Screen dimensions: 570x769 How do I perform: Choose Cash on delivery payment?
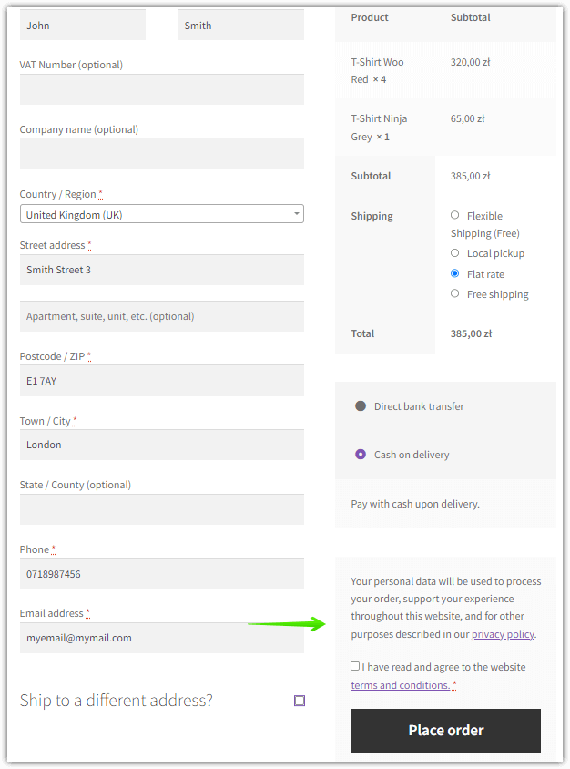point(361,454)
